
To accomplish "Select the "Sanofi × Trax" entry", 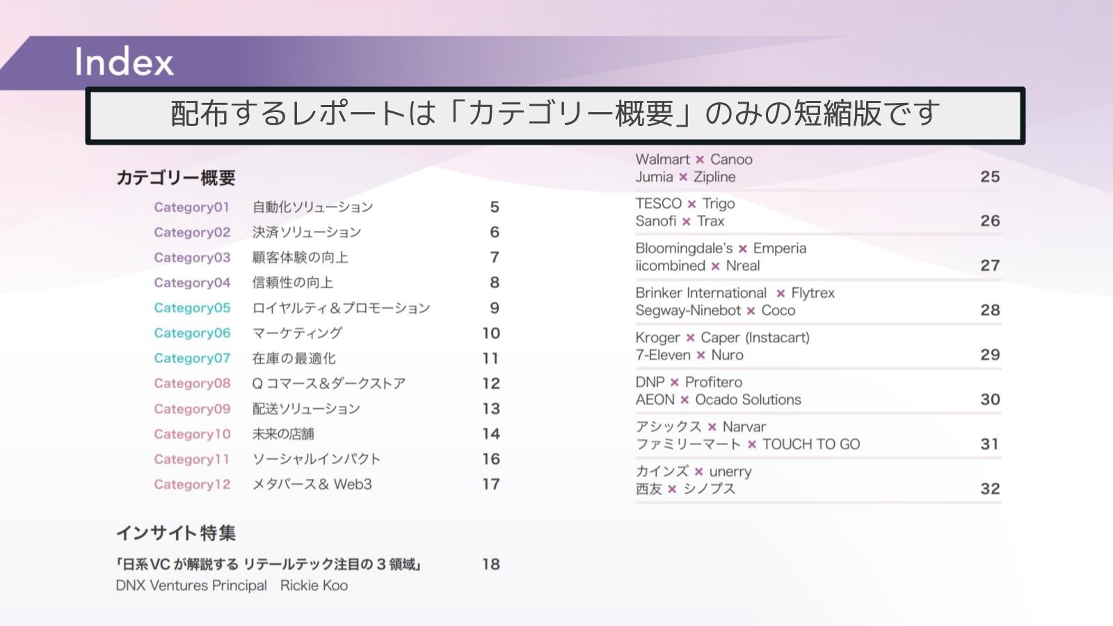I will [680, 221].
